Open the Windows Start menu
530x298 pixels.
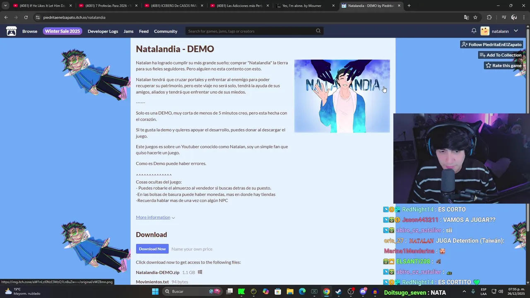[155, 291]
